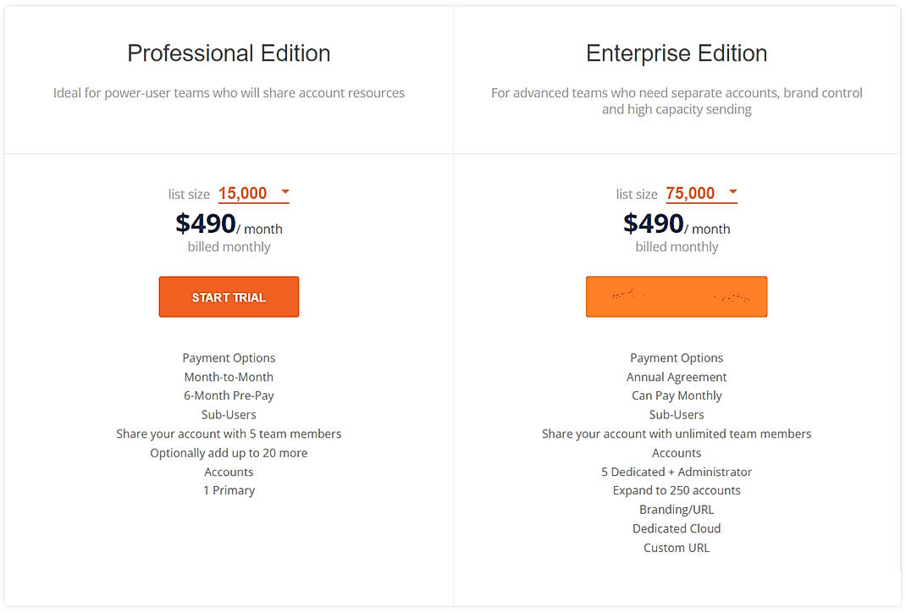
Task: Click 6-Month Pre-Pay payment option
Action: [229, 395]
